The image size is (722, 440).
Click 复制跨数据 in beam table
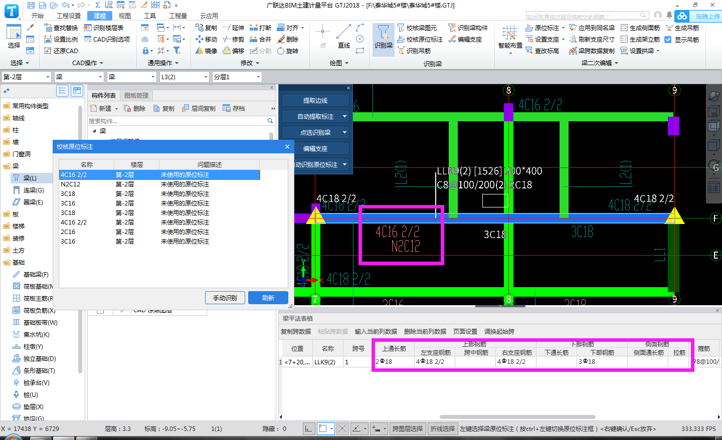tap(296, 331)
